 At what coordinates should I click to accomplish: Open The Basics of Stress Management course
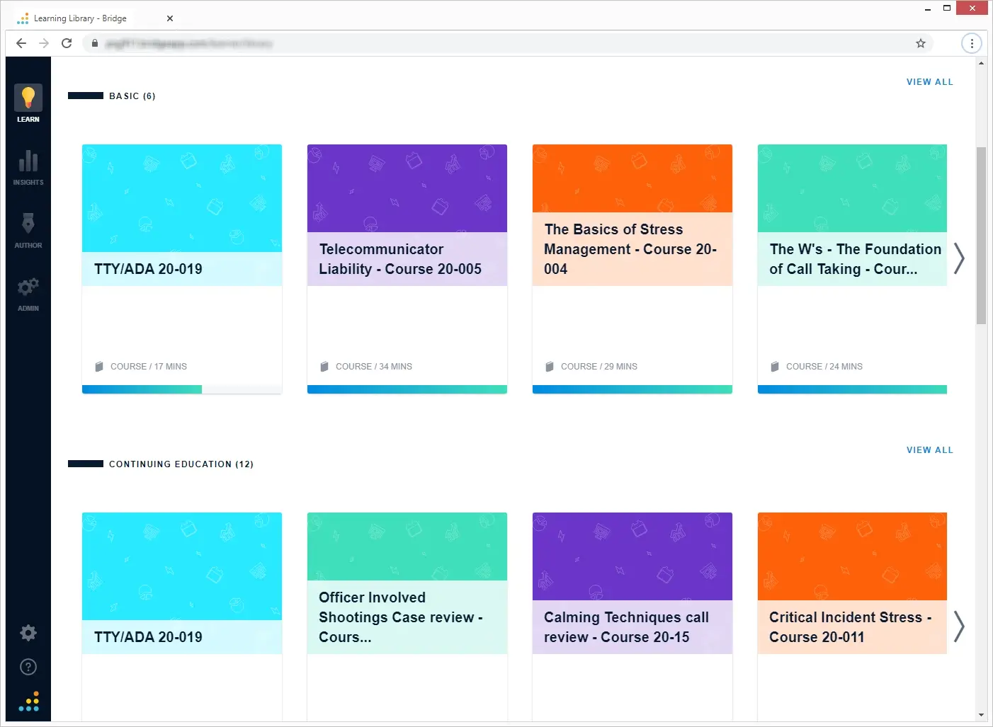click(x=632, y=249)
